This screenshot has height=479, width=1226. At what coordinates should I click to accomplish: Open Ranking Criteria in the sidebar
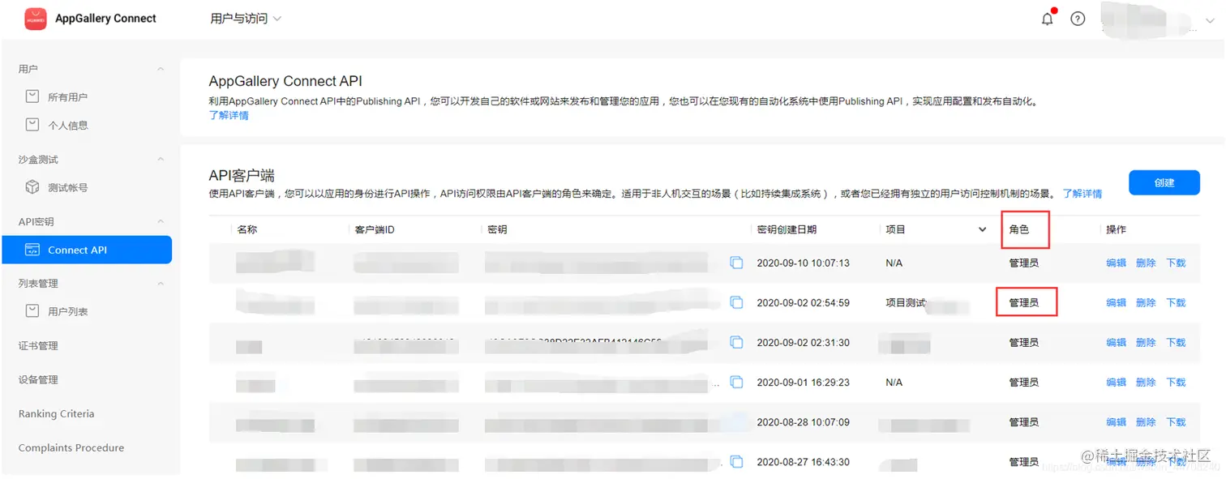56,413
